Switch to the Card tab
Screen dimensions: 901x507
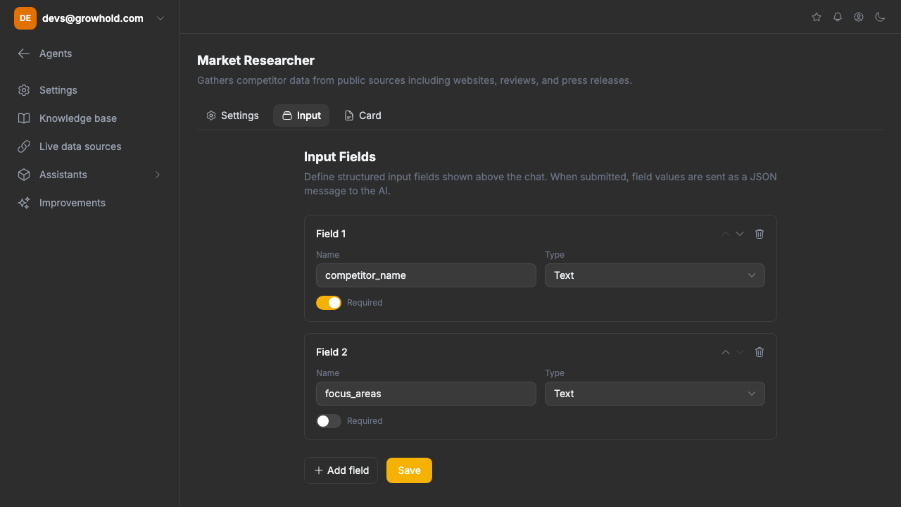363,115
